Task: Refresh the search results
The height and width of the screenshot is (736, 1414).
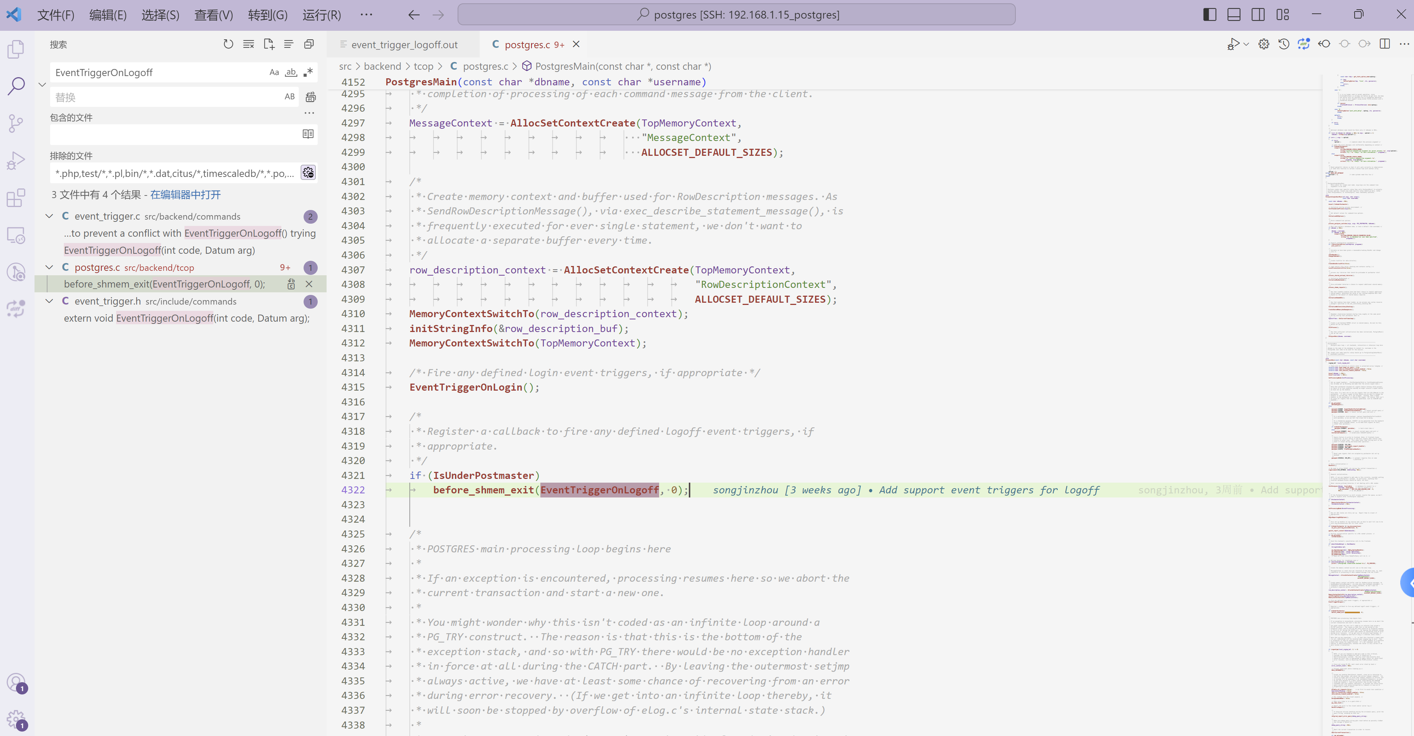Action: 228,44
